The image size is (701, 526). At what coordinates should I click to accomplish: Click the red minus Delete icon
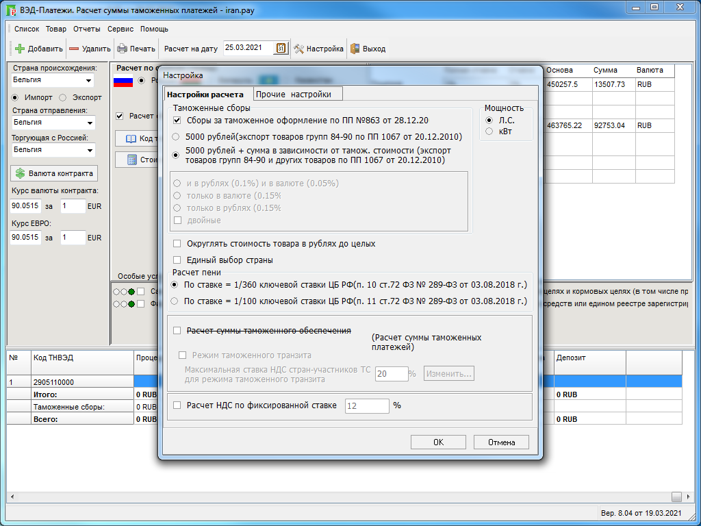(74, 49)
